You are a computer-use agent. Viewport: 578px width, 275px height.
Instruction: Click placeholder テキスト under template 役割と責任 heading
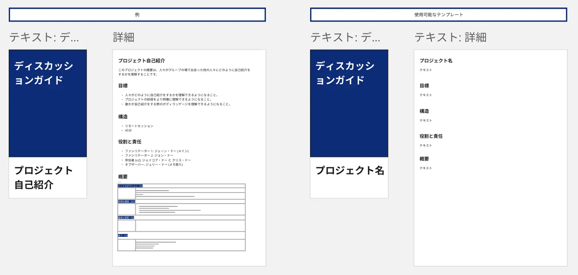click(x=426, y=145)
